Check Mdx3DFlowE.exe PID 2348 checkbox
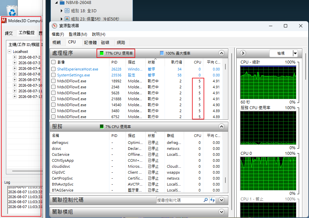The height and width of the screenshot is (218, 309). pos(53,87)
